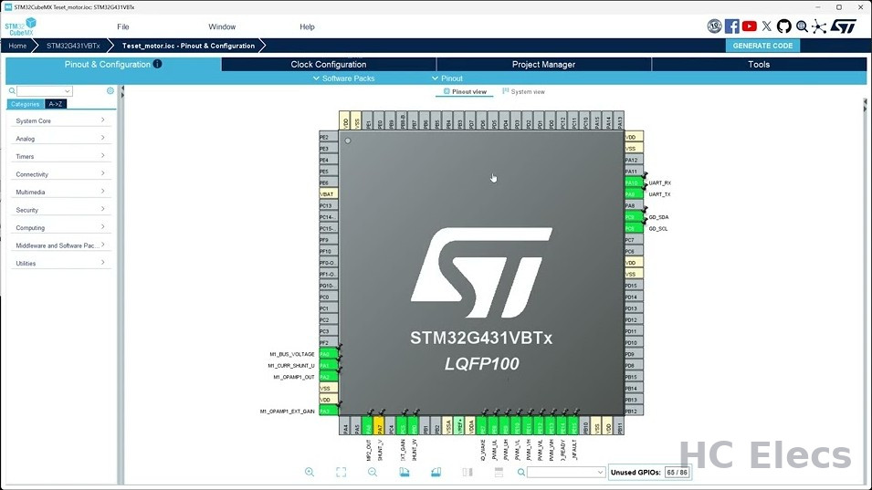Rotate the chip view clockwise

tap(404, 473)
